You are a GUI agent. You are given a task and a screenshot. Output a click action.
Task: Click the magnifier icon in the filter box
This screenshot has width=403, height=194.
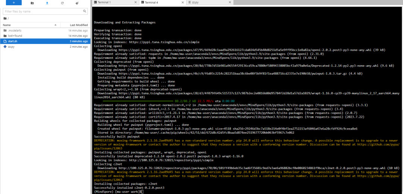(x=85, y=11)
